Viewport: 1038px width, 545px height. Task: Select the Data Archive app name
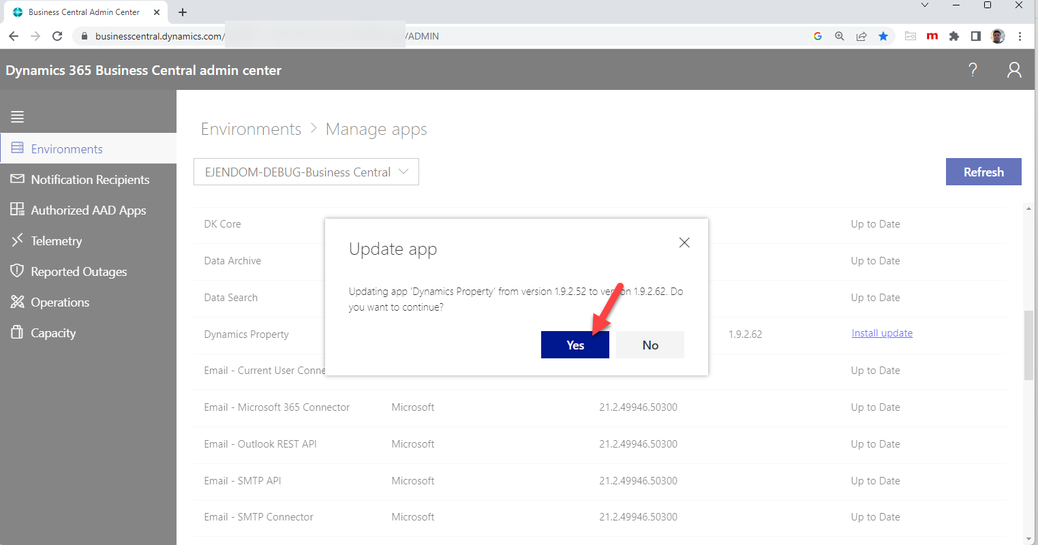232,261
